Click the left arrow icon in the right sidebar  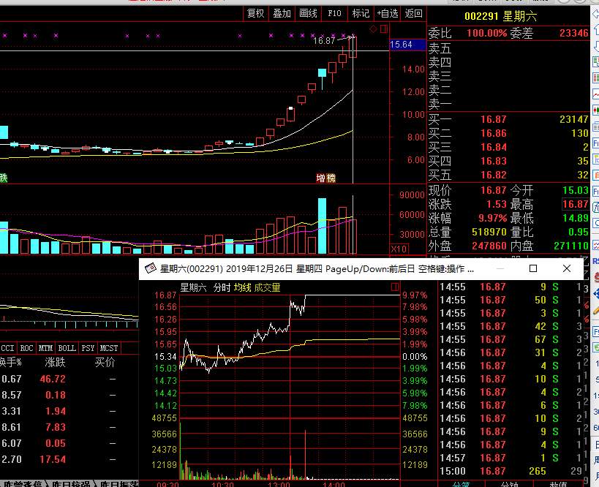click(x=595, y=14)
